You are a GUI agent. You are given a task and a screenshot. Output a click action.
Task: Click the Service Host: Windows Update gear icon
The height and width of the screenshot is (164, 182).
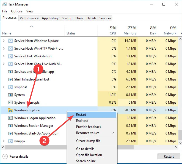10,41
